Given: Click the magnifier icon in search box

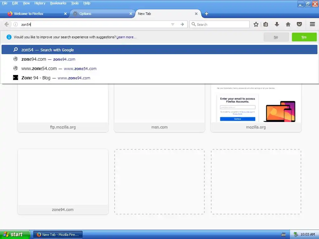Looking at the screenshot, I should pos(193,24).
